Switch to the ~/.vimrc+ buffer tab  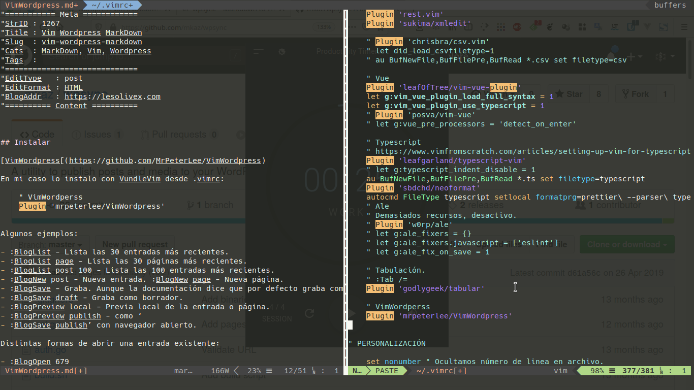pos(112,5)
